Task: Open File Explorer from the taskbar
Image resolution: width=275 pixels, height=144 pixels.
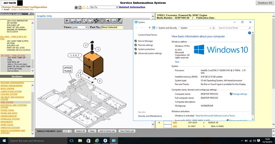Action: tap(80, 141)
